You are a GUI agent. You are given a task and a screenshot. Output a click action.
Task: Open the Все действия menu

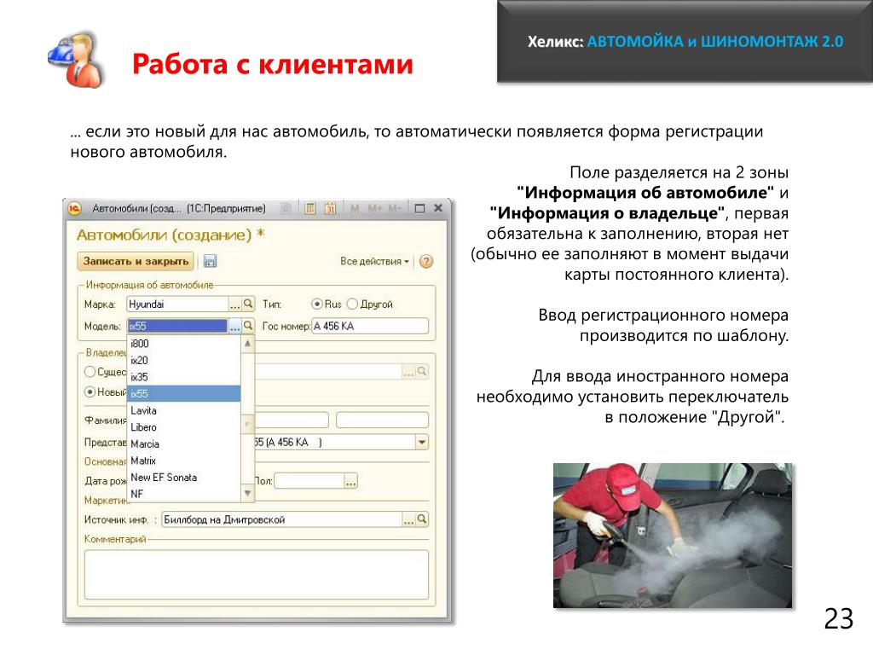[374, 261]
